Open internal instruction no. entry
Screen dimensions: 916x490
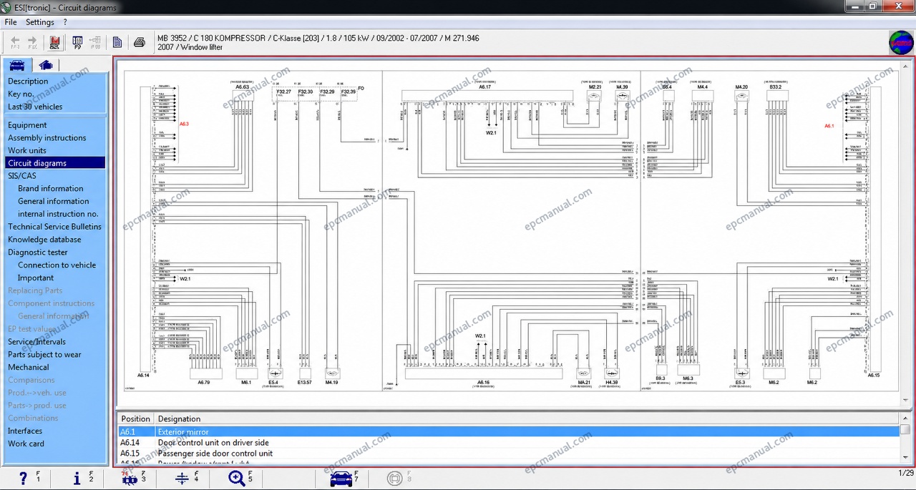coord(58,214)
